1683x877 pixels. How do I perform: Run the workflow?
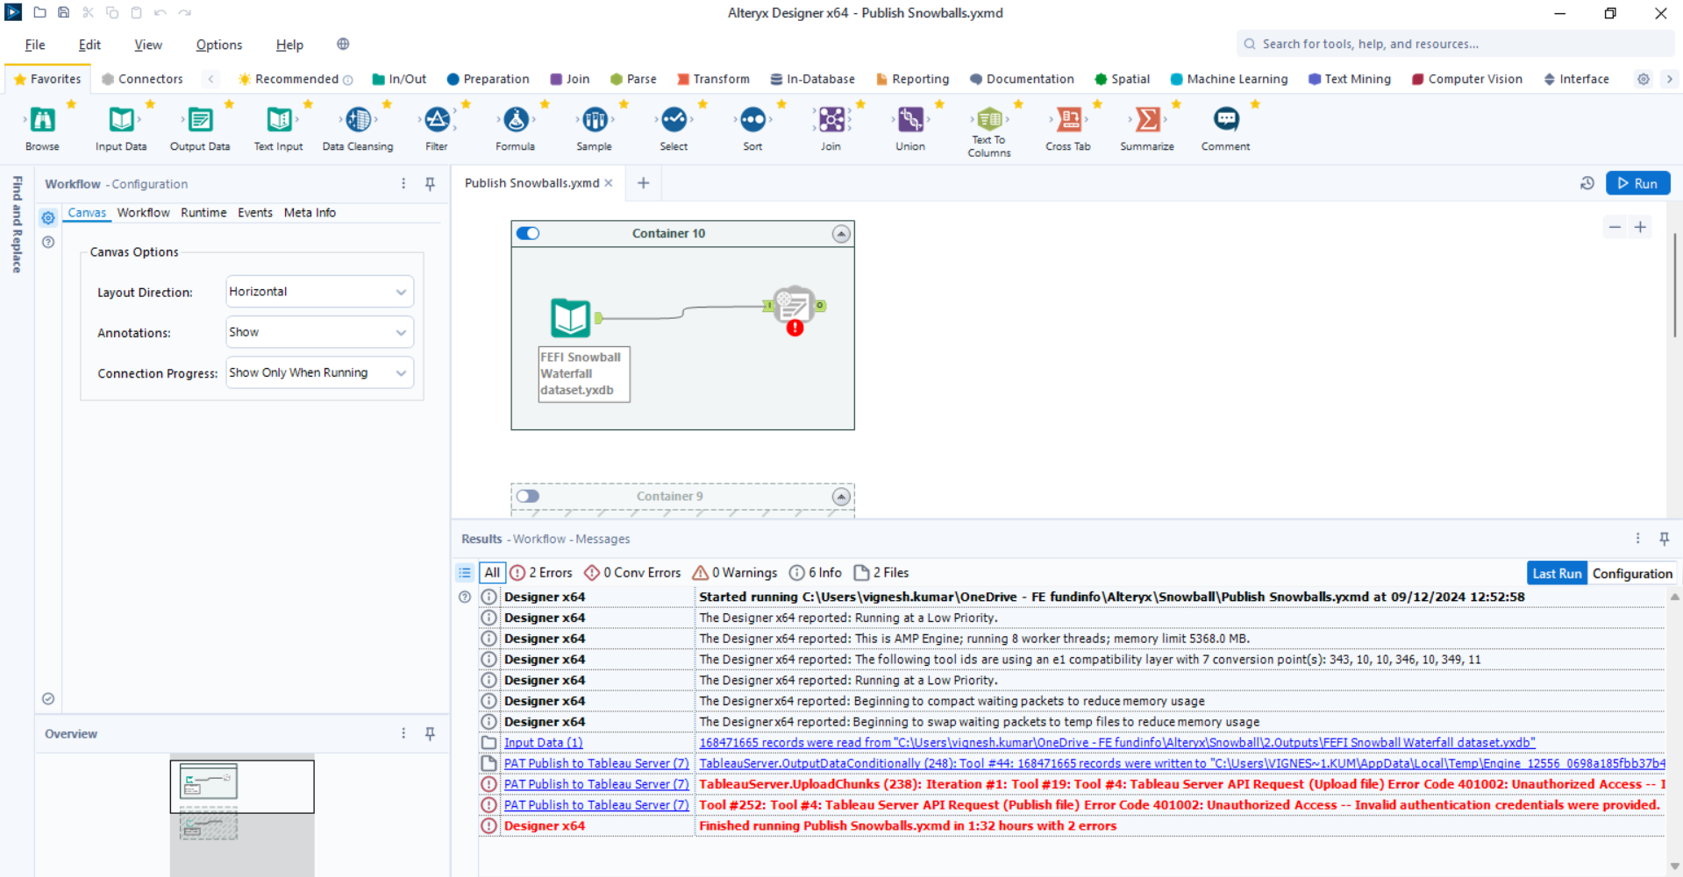[x=1637, y=183]
